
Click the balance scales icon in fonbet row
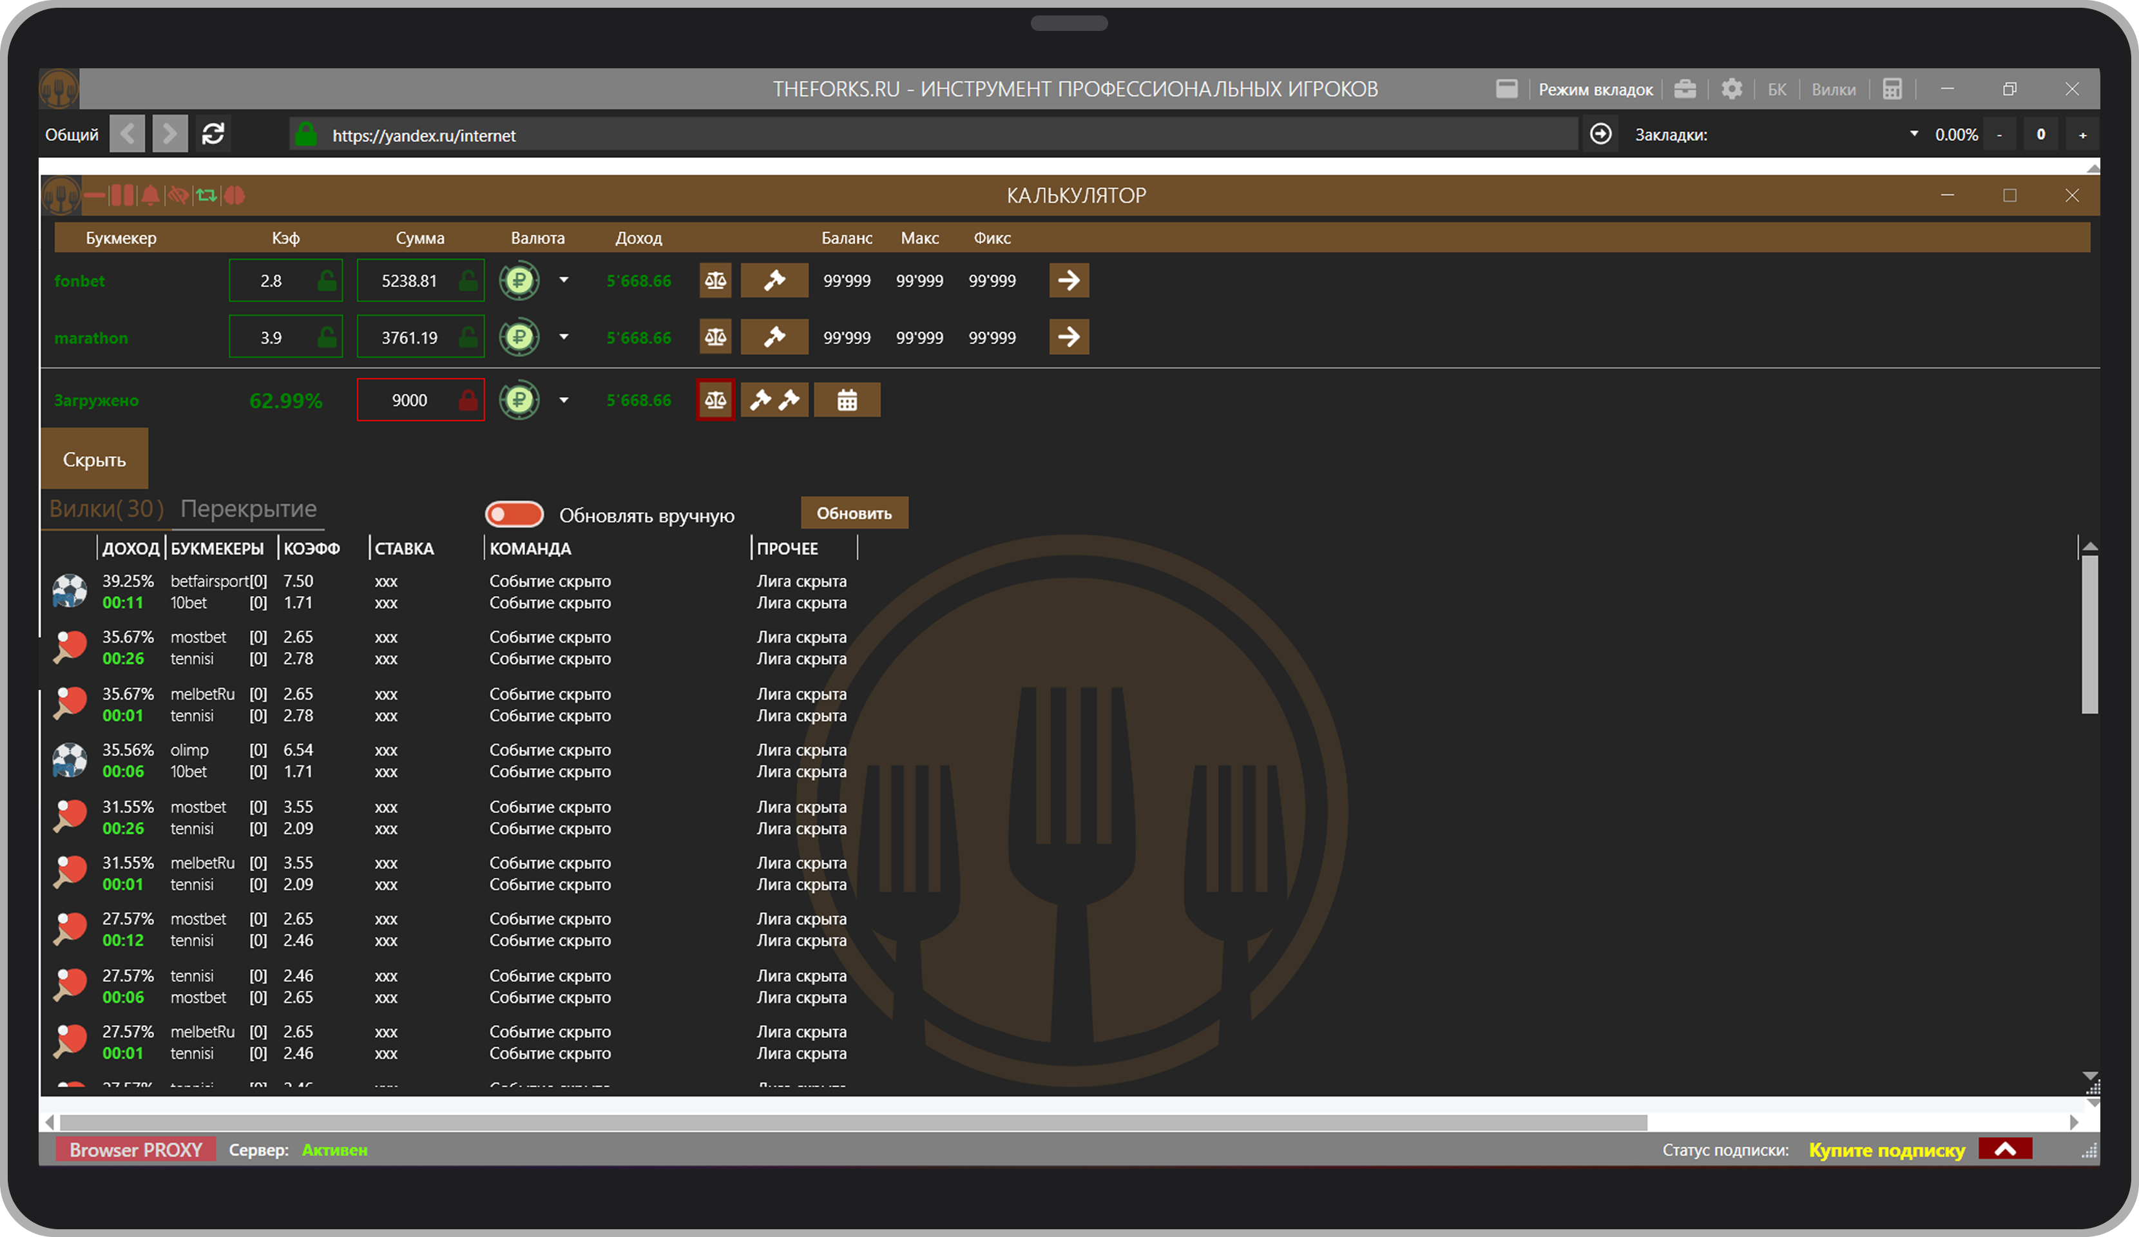click(x=715, y=280)
